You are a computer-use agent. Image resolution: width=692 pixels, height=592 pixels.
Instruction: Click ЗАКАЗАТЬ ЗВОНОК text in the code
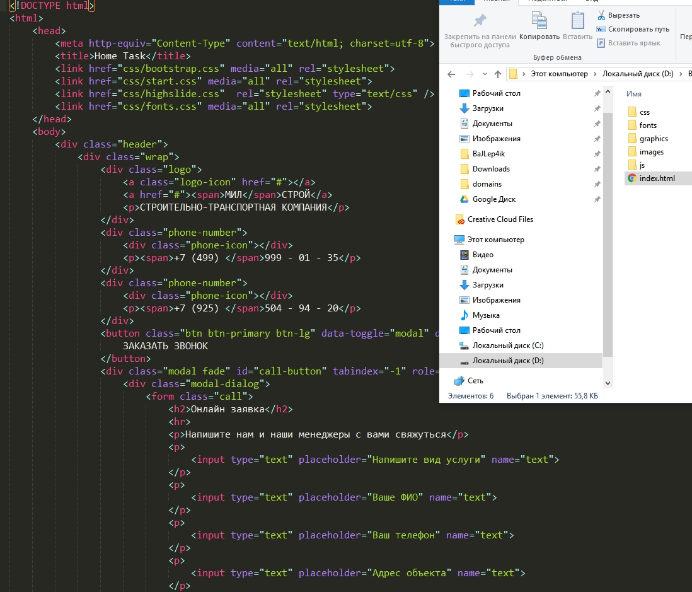click(x=165, y=346)
